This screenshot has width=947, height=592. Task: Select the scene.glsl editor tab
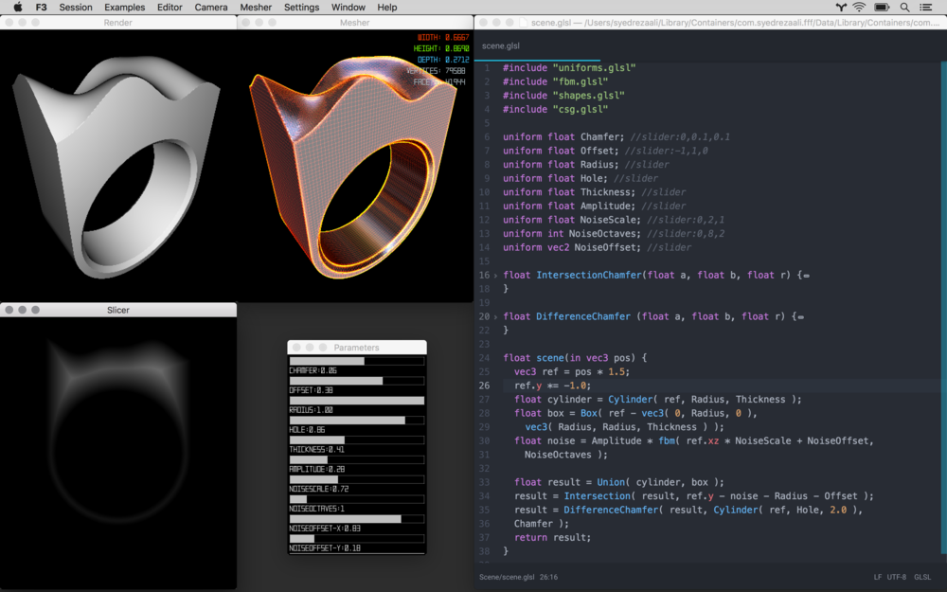click(501, 45)
